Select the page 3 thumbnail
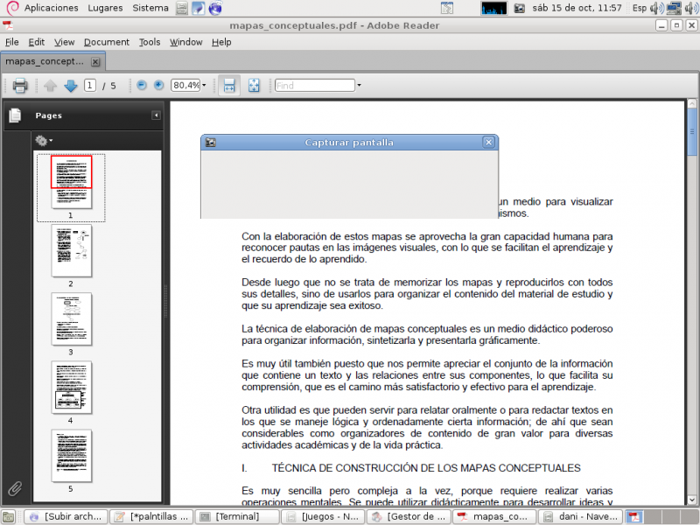 [71, 318]
